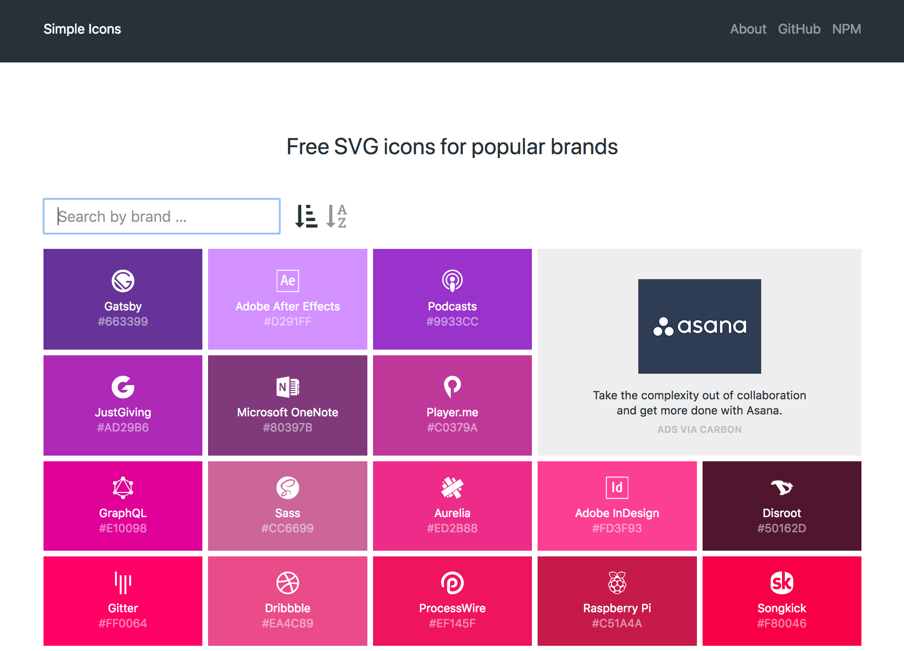
Task: Click the Asana ad description text
Action: [x=699, y=403]
